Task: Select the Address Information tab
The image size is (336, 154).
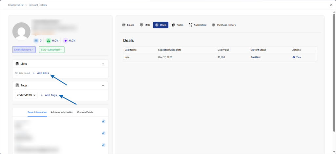Action: (x=62, y=112)
